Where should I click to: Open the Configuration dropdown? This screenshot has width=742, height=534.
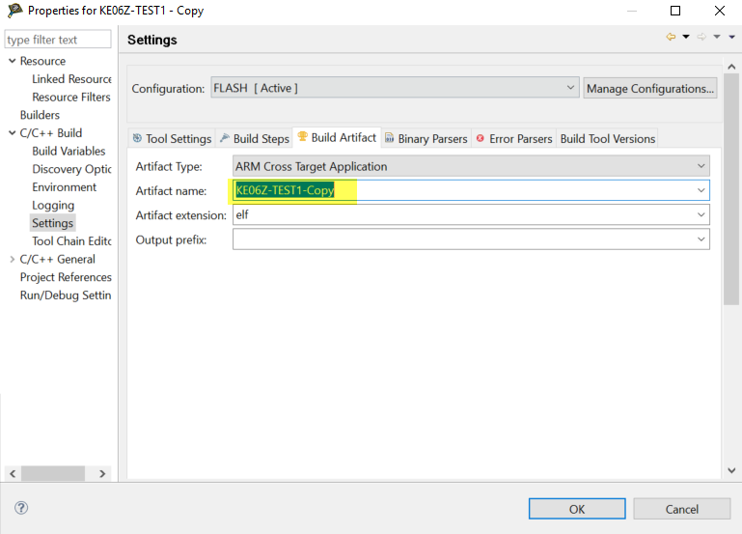pos(395,88)
